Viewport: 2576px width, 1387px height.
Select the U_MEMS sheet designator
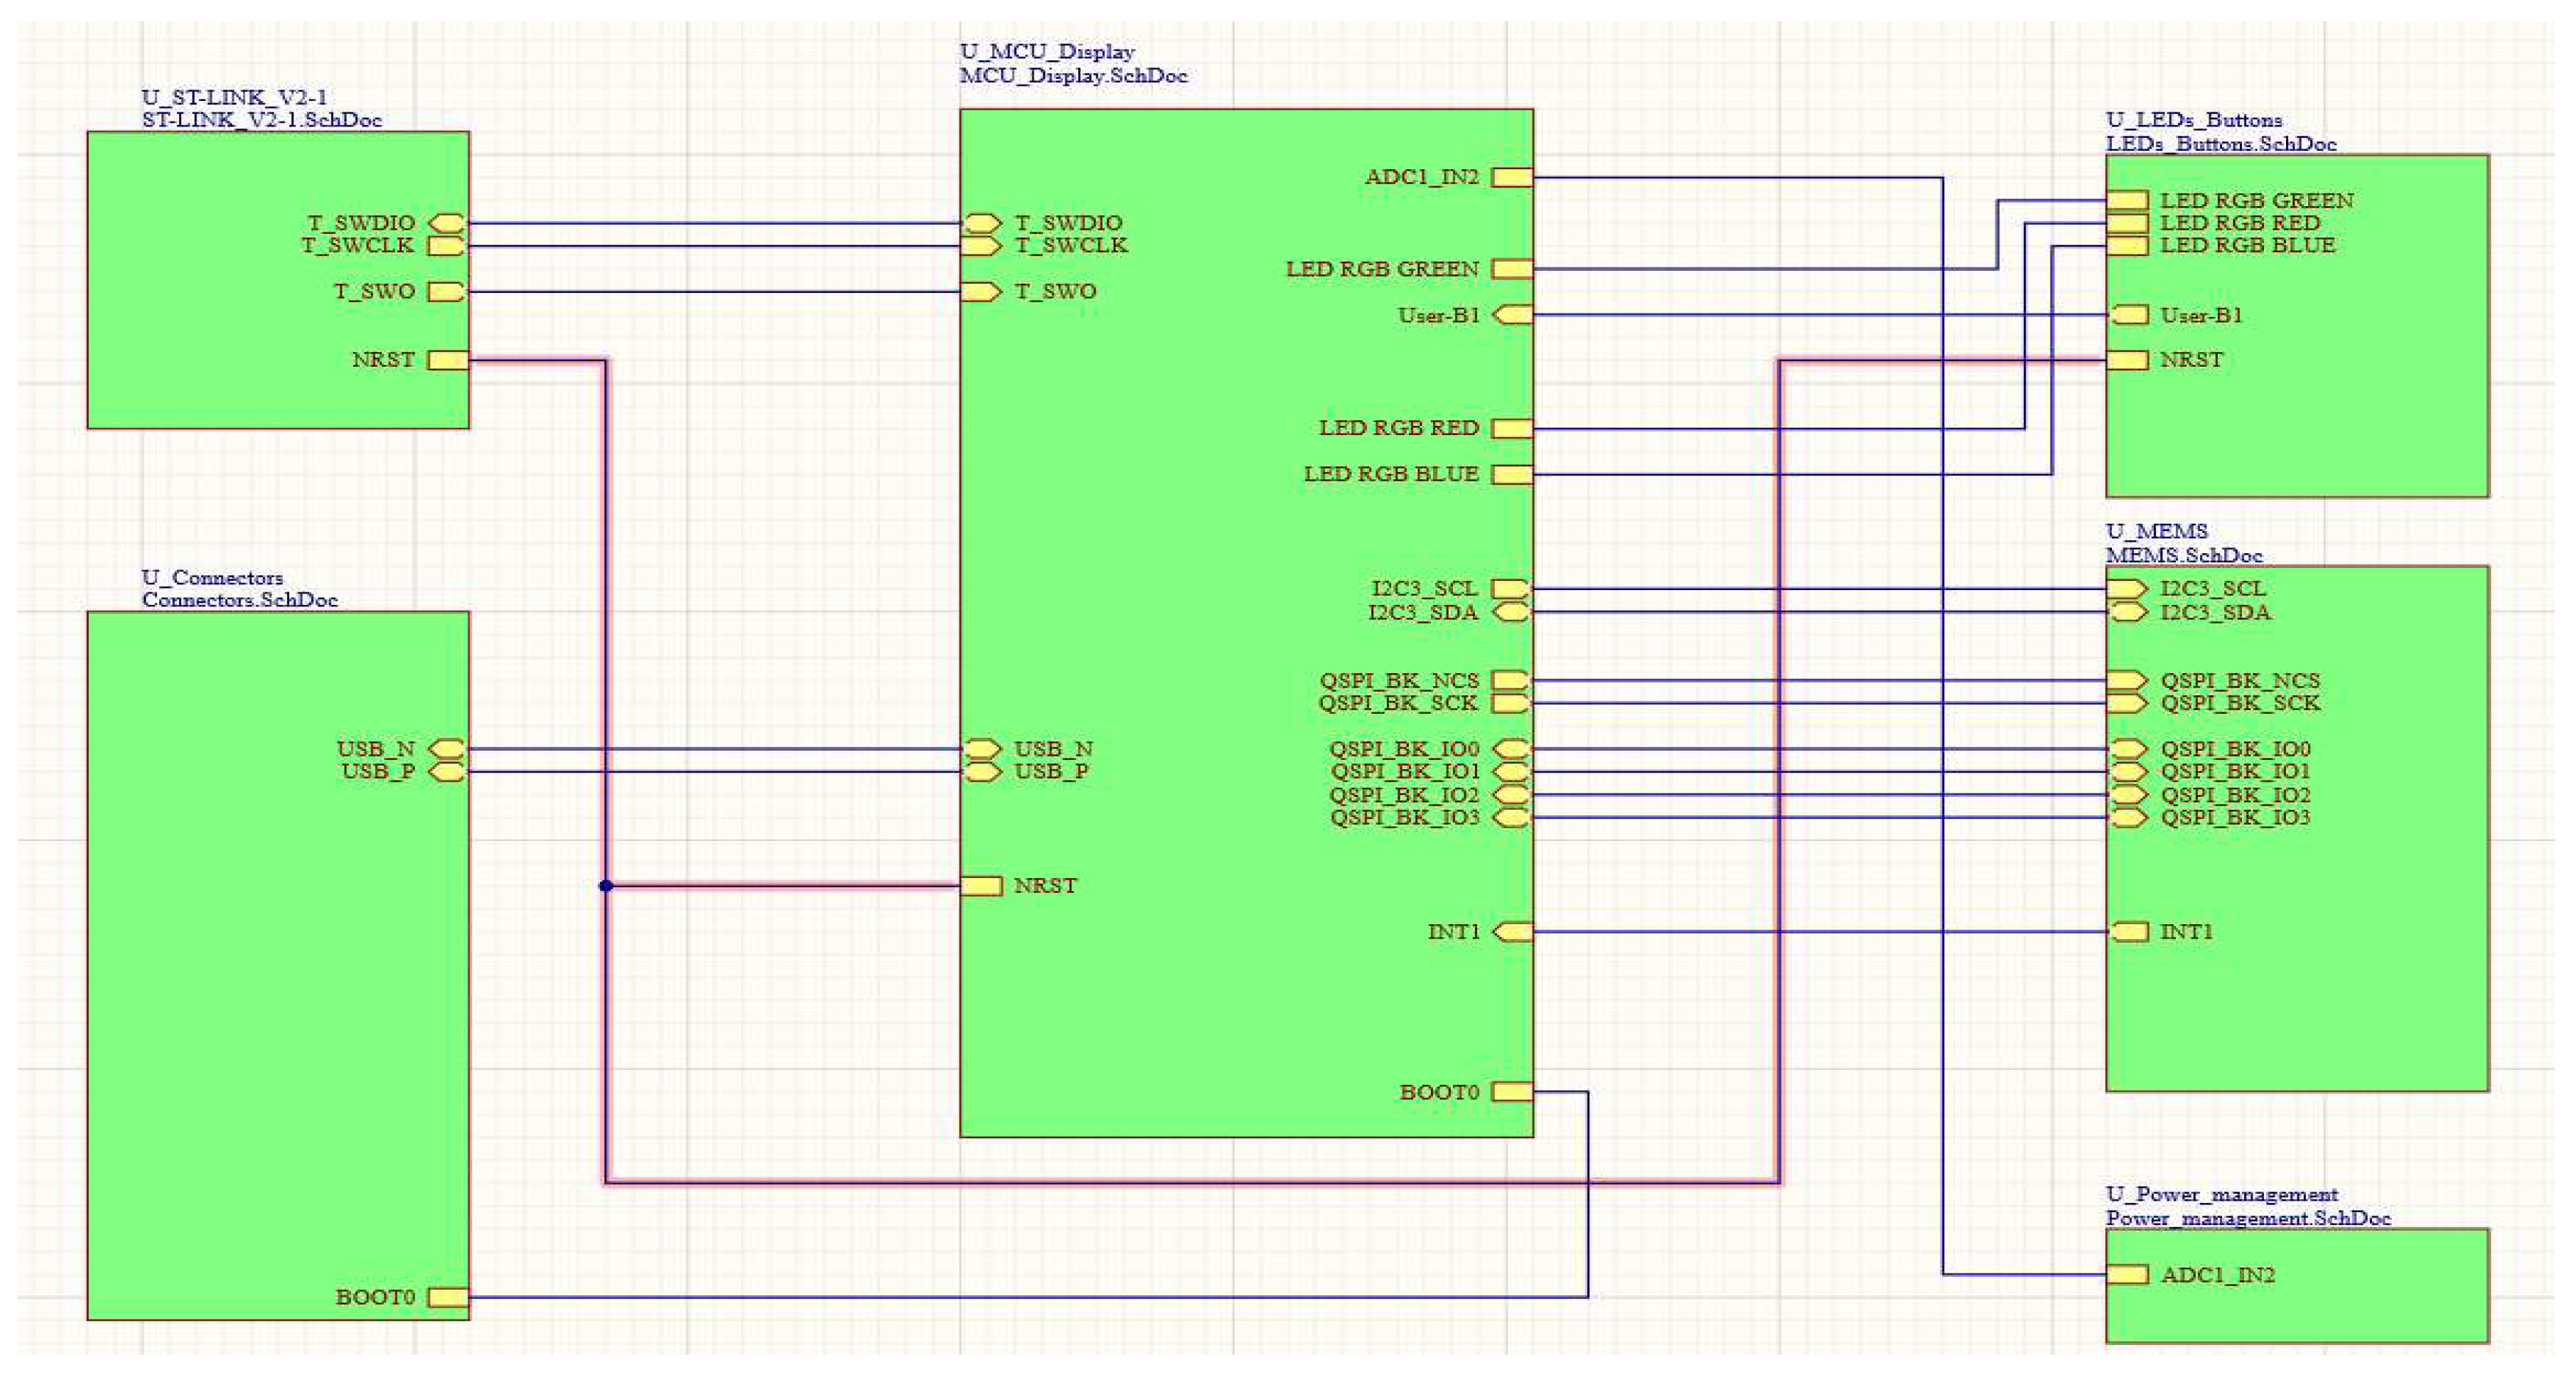pyautogui.click(x=2156, y=531)
